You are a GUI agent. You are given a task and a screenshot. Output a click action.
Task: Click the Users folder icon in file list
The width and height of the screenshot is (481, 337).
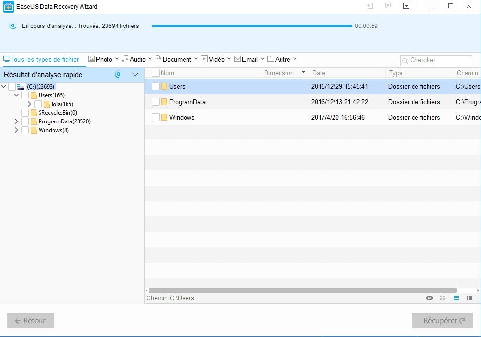click(164, 86)
